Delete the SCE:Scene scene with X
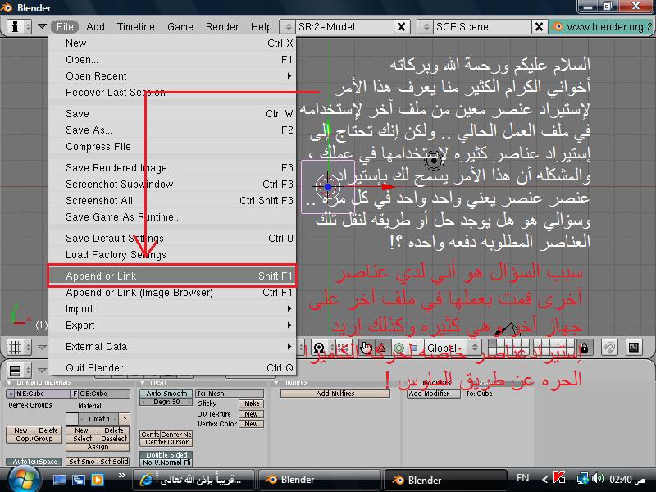Screen dimensions: 656x492 539,27
